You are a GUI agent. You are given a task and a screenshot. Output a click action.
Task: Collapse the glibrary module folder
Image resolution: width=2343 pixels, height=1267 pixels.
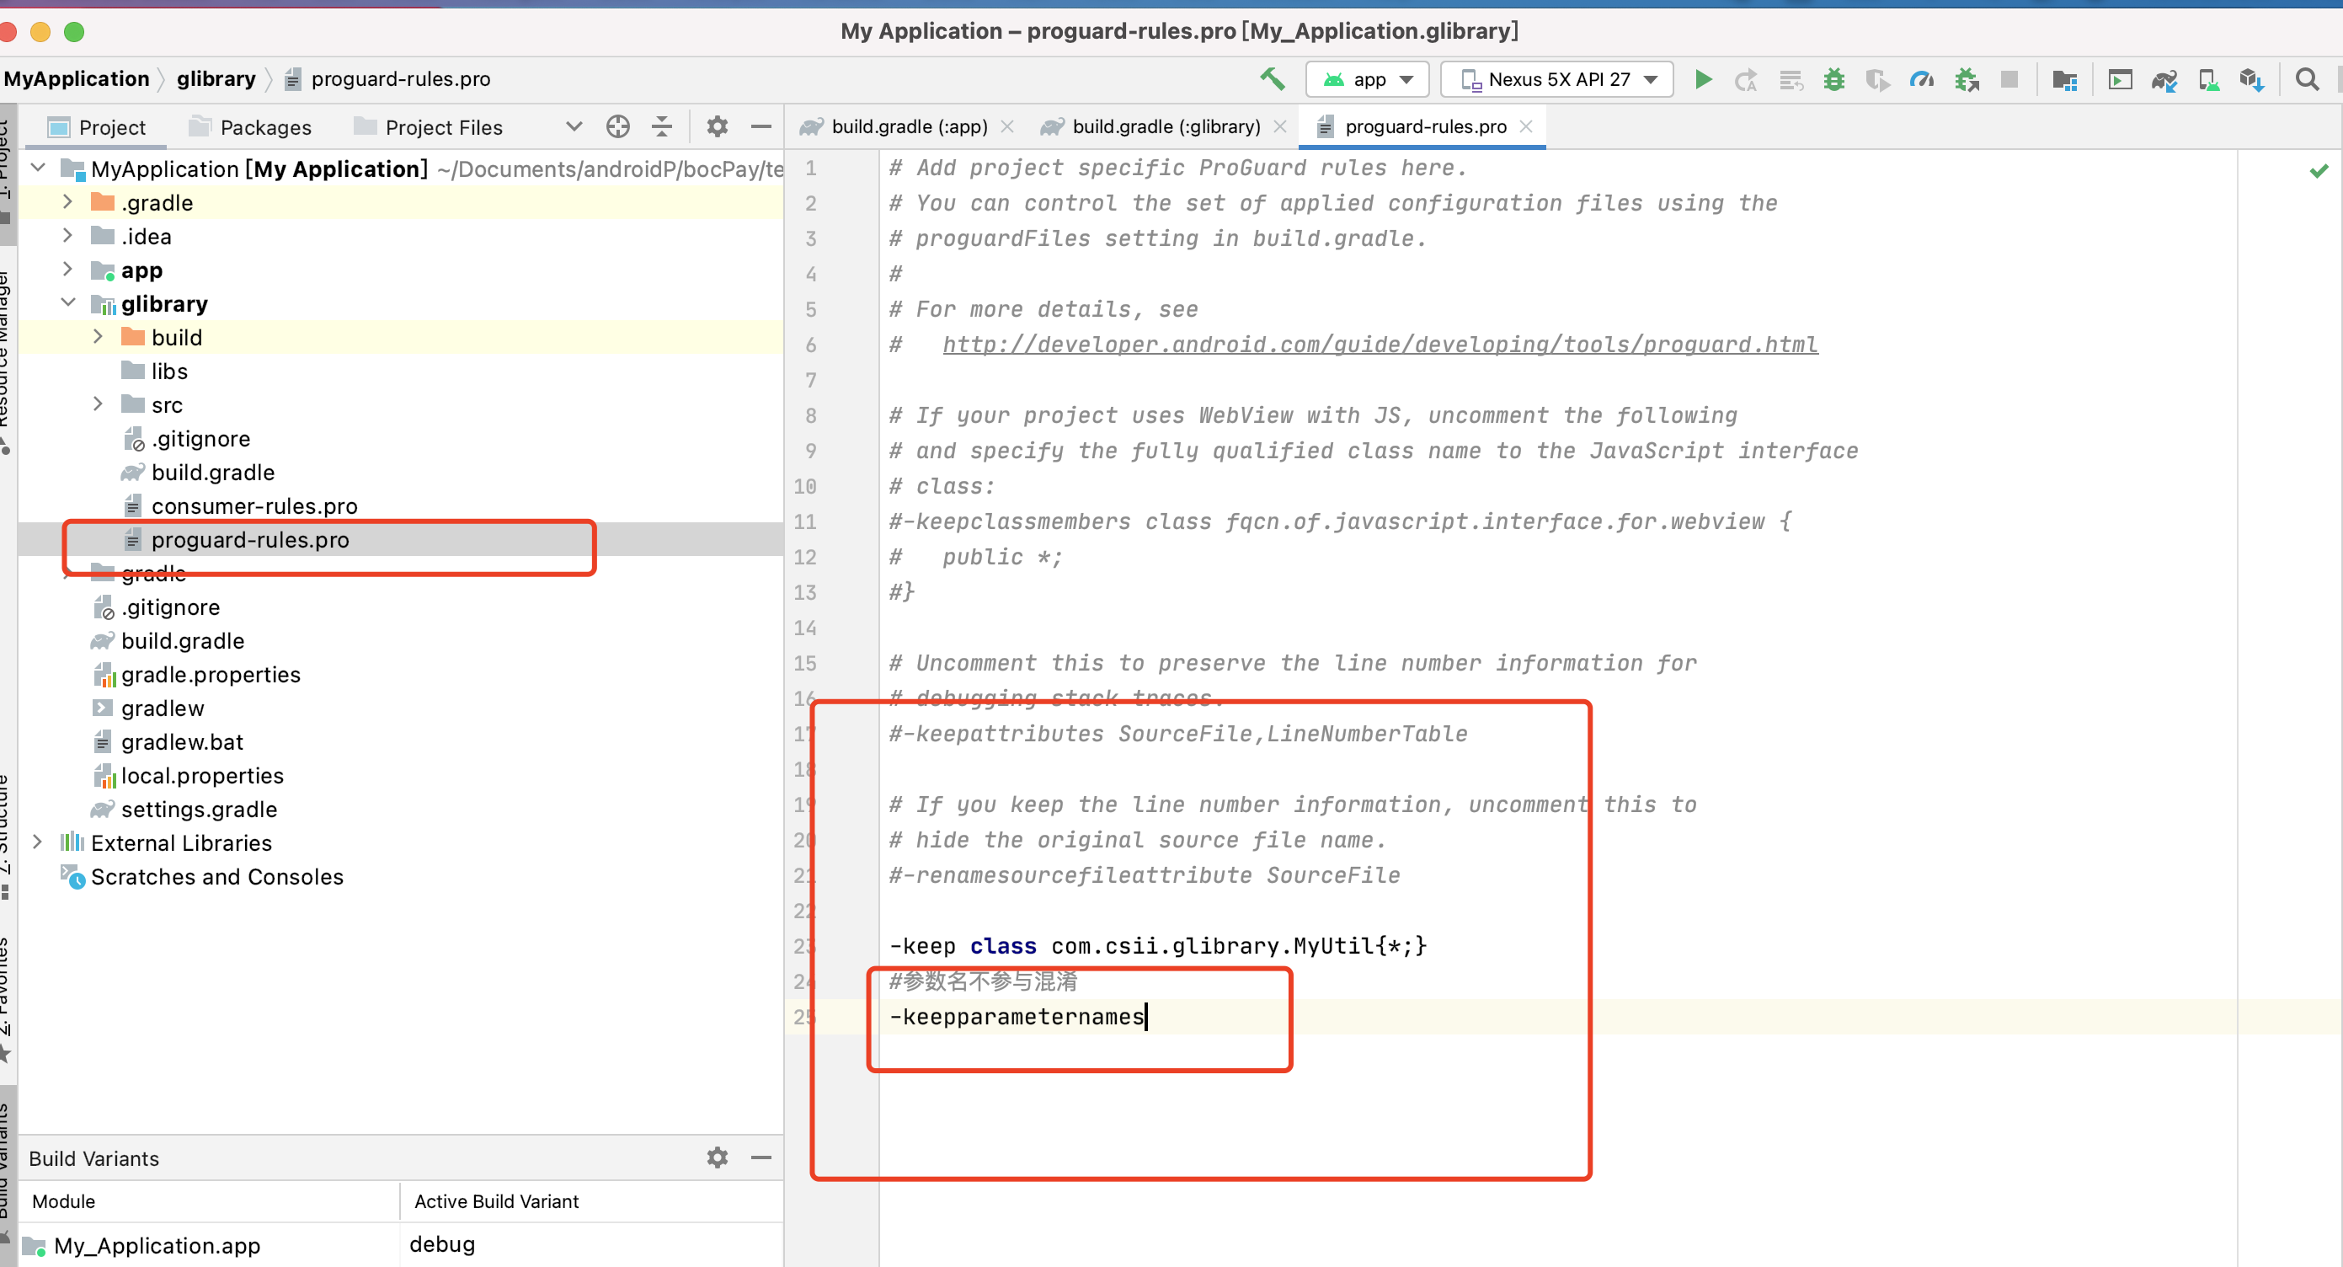point(68,303)
